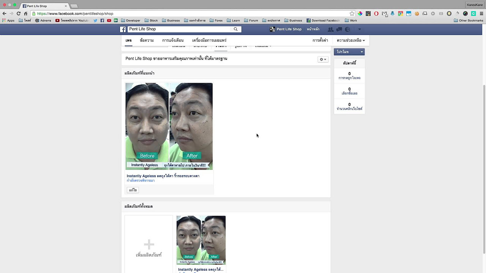Close the Pent Life Shop browser tab
This screenshot has width=486, height=273.
point(66,6)
